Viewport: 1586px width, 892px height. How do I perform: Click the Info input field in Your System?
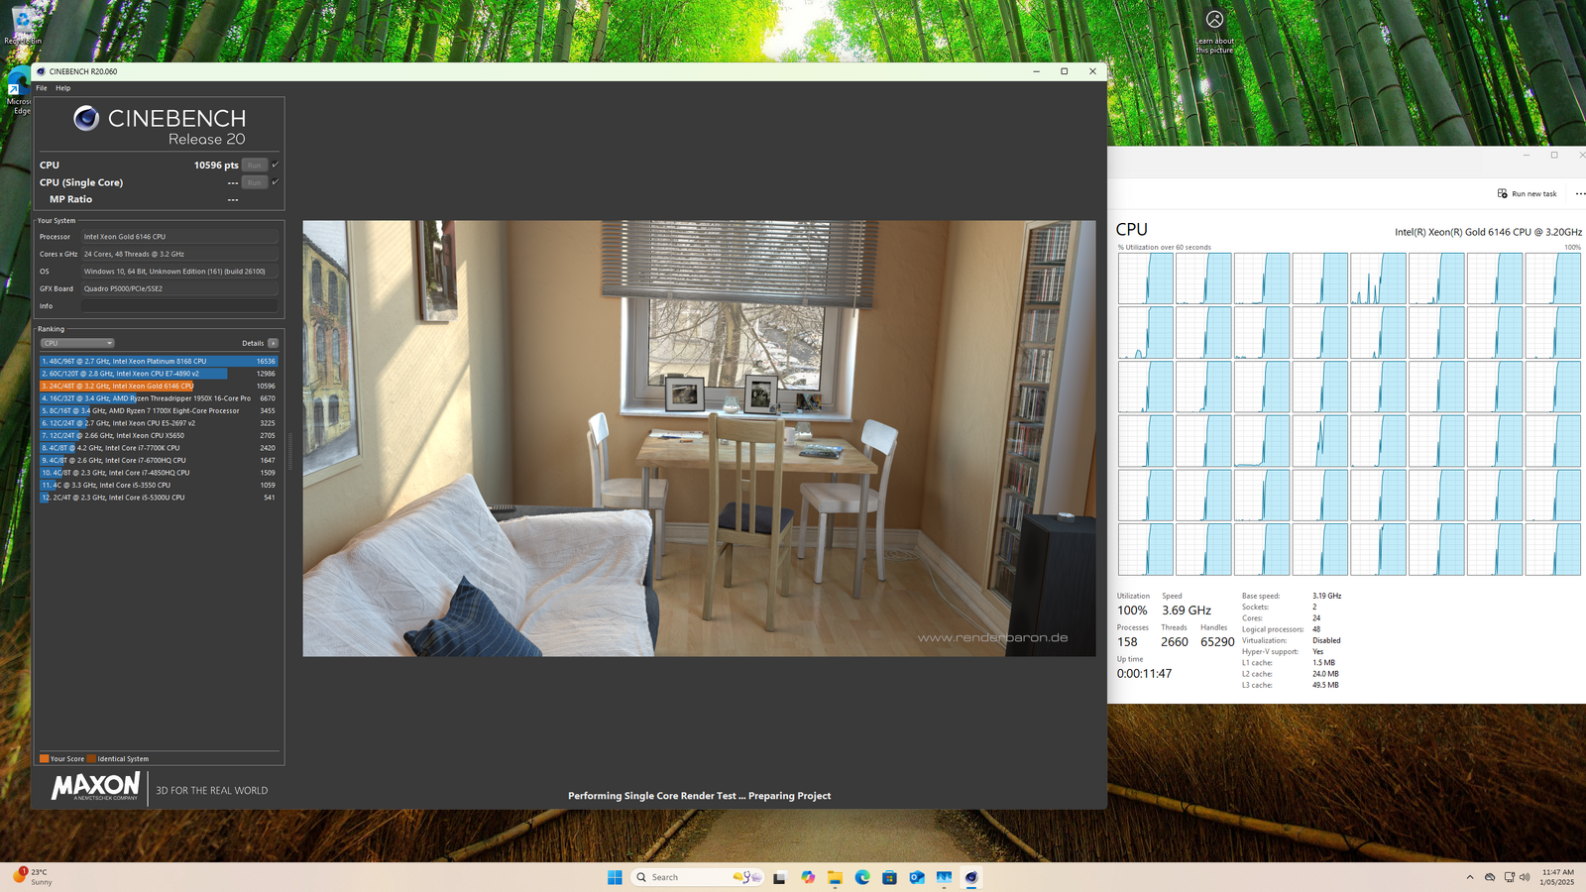pyautogui.click(x=179, y=306)
